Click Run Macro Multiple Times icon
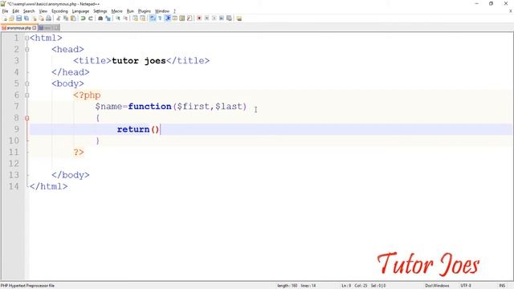The height and width of the screenshot is (289, 514). pos(222,18)
